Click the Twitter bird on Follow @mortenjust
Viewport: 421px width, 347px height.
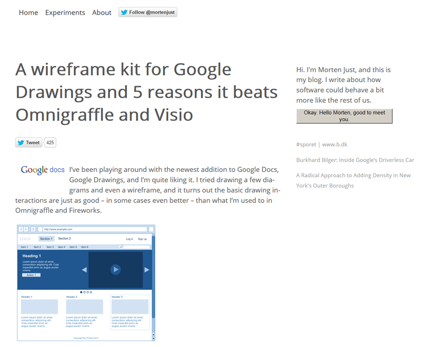[x=124, y=13]
